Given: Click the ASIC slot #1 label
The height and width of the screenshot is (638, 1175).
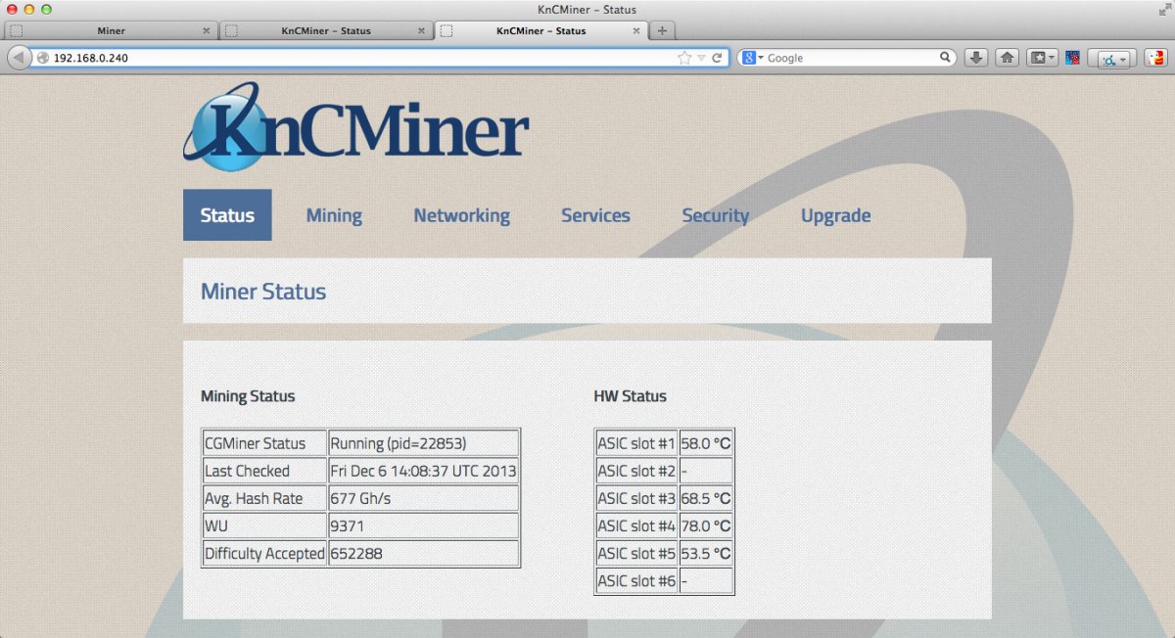Looking at the screenshot, I should [636, 443].
